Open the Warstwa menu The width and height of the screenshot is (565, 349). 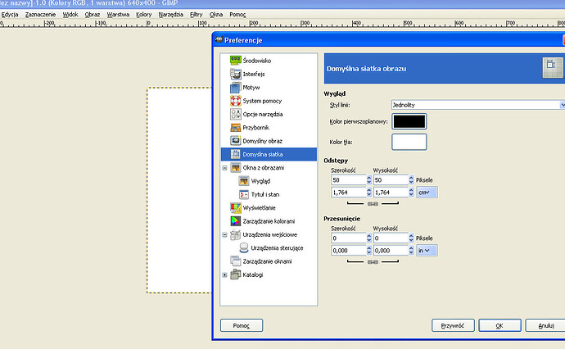[x=118, y=15]
